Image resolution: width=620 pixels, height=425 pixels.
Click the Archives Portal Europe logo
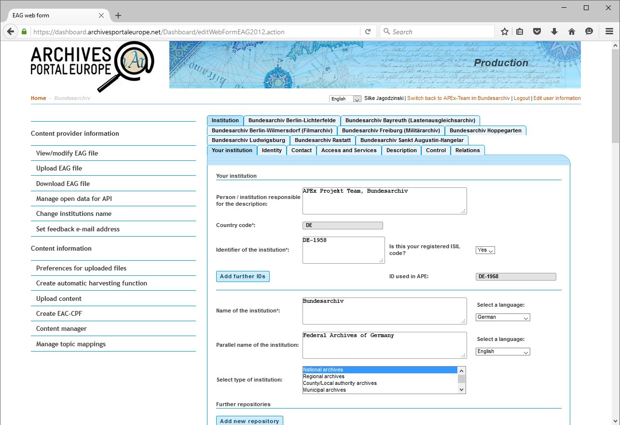92,67
